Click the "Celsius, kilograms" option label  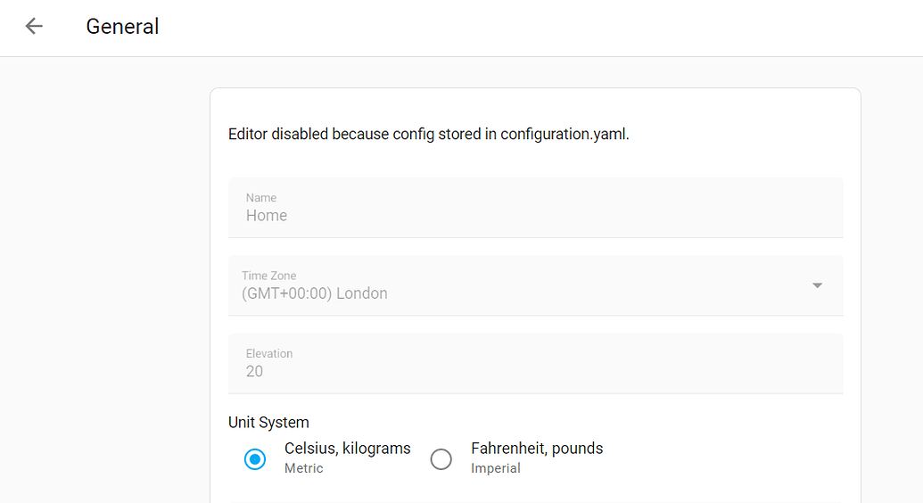coord(348,449)
